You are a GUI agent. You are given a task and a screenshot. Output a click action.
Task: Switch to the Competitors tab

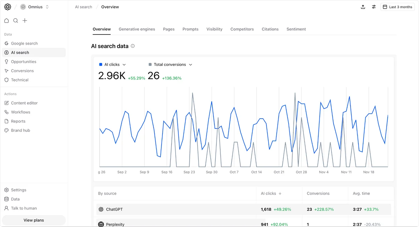[242, 29]
